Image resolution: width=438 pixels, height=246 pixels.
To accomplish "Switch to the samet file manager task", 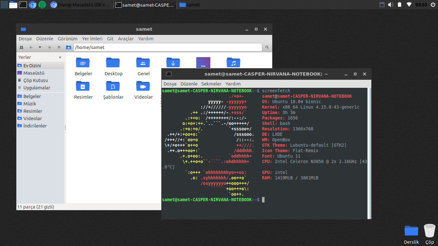I will (x=190, y=5).
